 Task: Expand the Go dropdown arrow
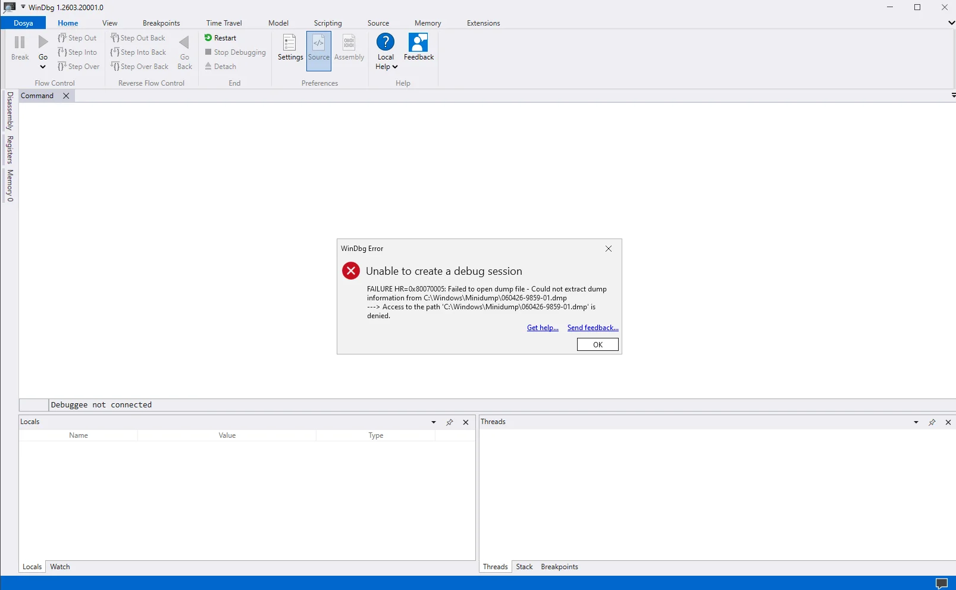[x=43, y=67]
